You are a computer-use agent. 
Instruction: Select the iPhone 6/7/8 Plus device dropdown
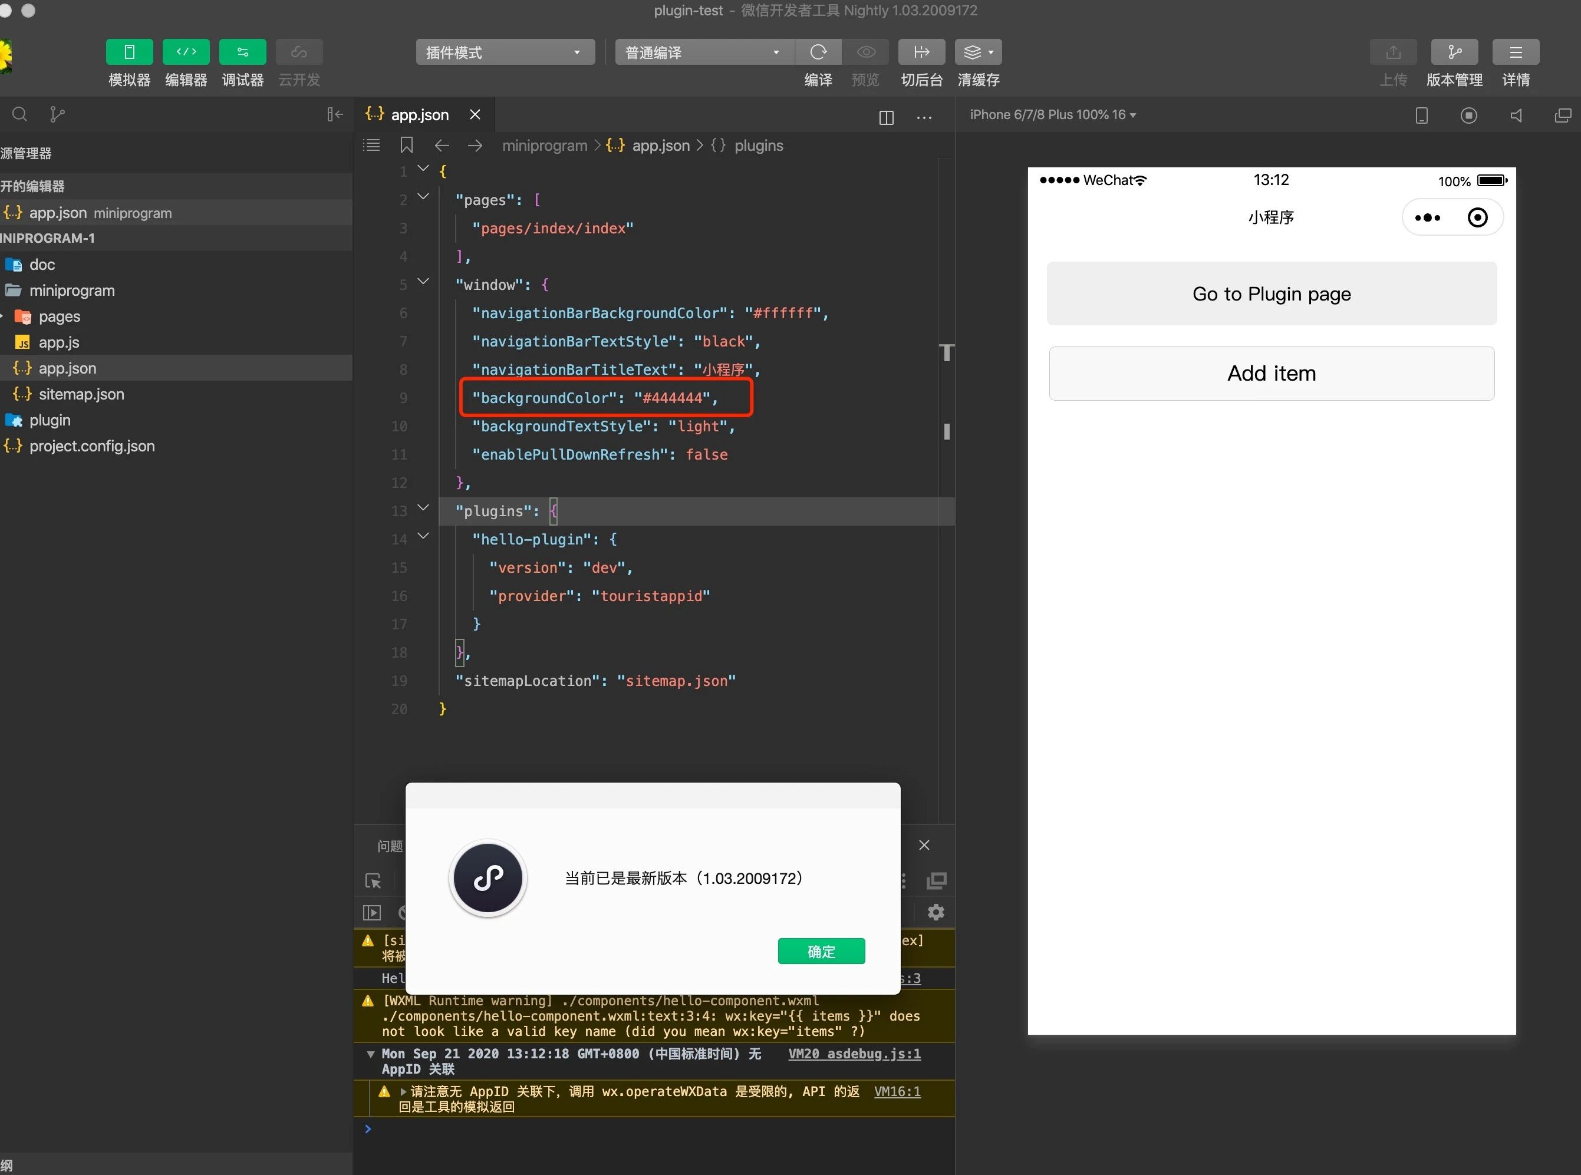[1052, 114]
